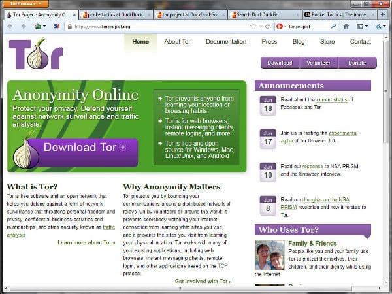
Task: Click the horizontal scrollbar thumb at bottom
Action: [x=180, y=289]
